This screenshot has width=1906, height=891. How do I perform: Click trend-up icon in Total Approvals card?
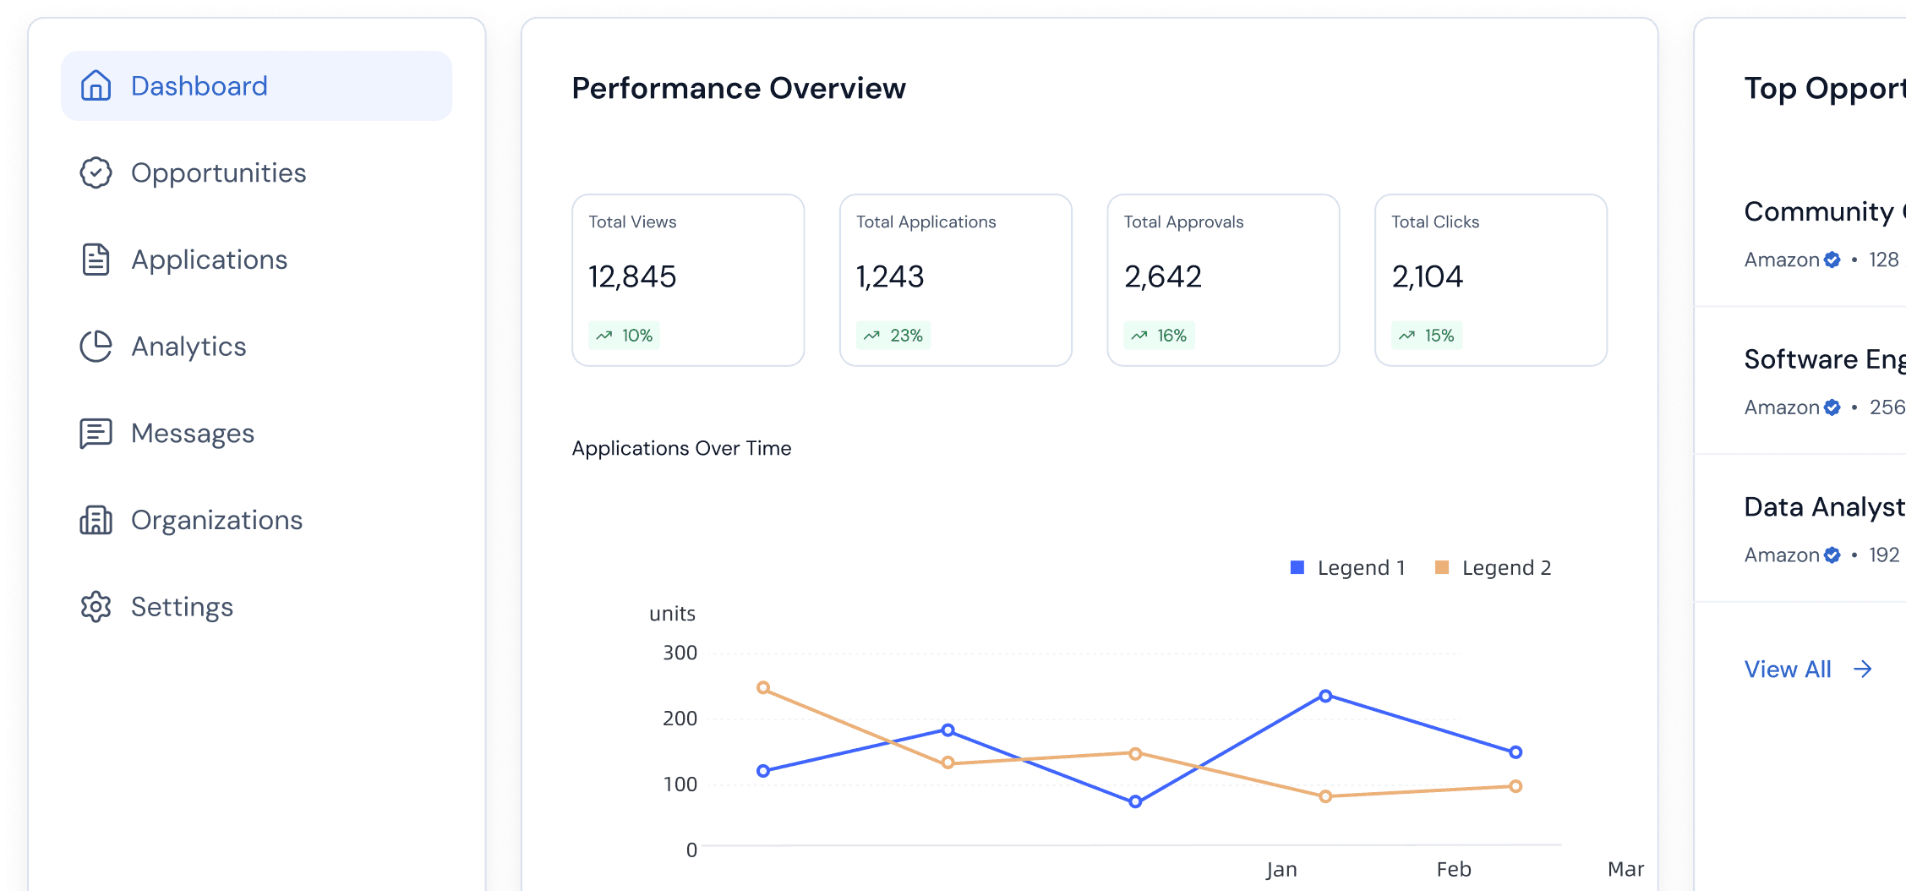[x=1139, y=336]
